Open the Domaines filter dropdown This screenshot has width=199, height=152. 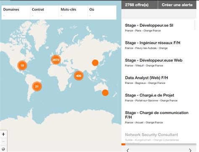coord(16,12)
